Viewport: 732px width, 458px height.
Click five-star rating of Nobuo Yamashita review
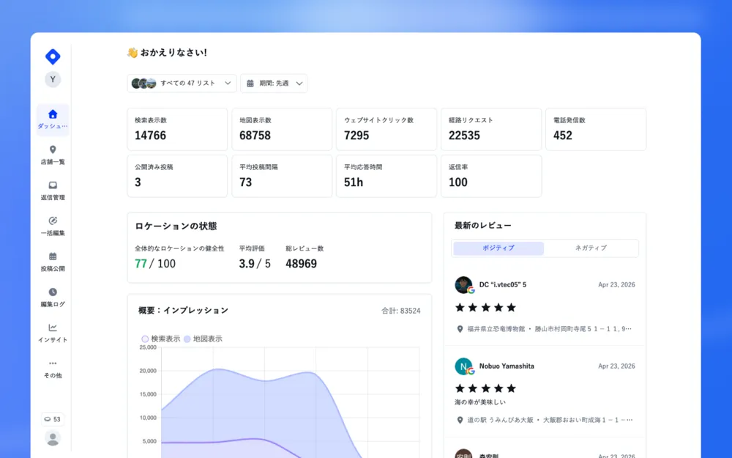(485, 388)
